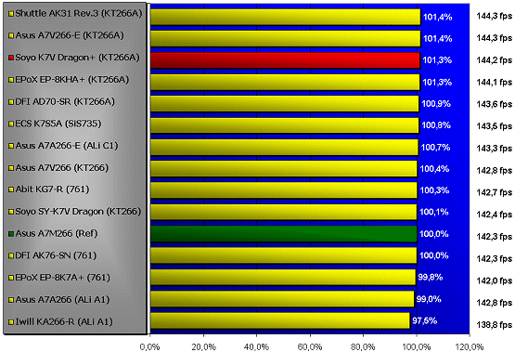
Task: Select the label "EPoX EP-8K7A+ (761)"
Action: tap(63, 278)
